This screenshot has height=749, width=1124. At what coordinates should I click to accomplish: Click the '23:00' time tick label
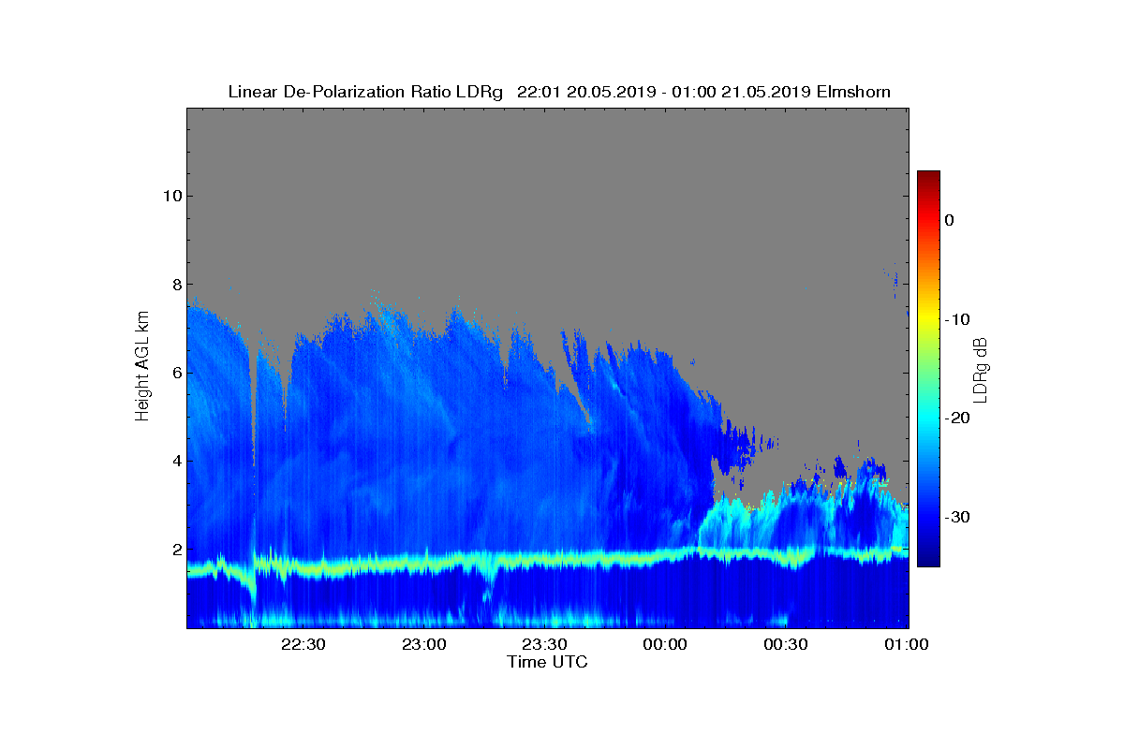[x=424, y=644]
